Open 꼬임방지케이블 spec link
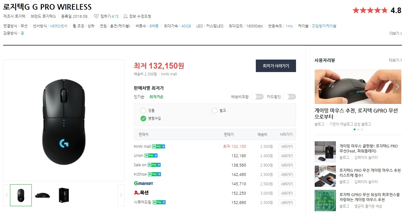 pyautogui.click(x=324, y=26)
